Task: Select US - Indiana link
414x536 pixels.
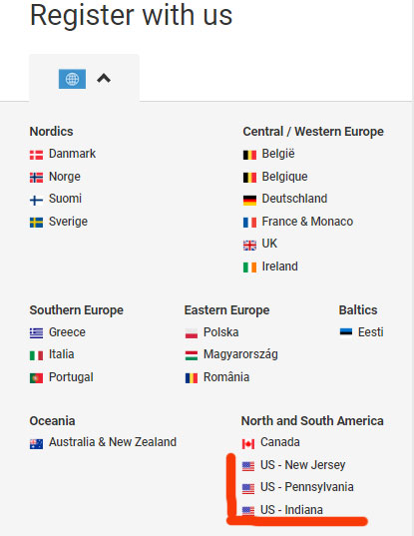Action: (x=291, y=510)
